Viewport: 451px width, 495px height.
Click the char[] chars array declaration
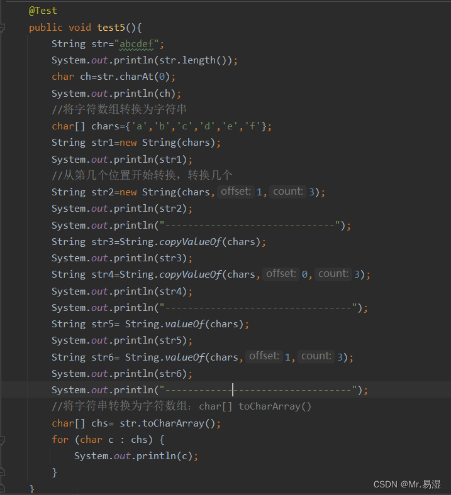[x=162, y=126]
